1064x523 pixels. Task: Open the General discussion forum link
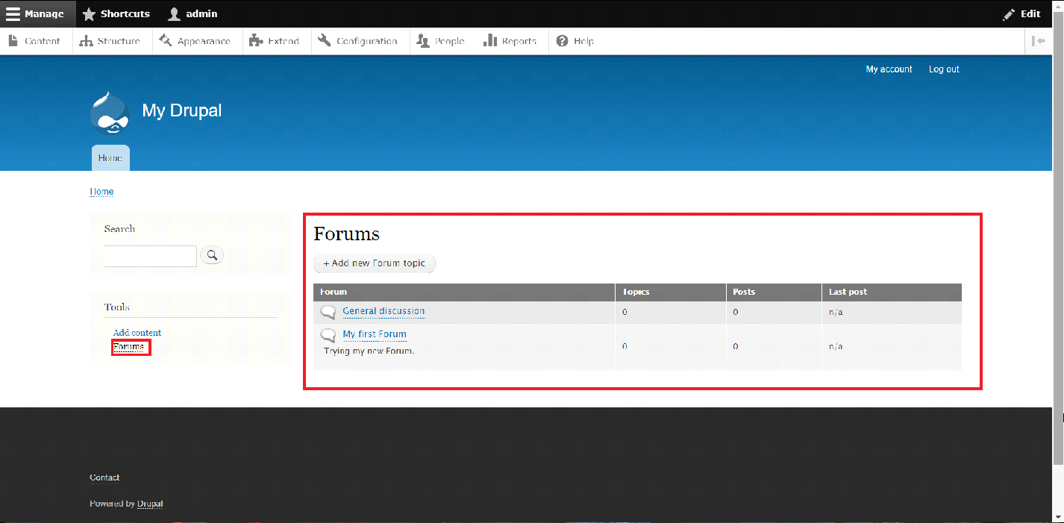[384, 311]
